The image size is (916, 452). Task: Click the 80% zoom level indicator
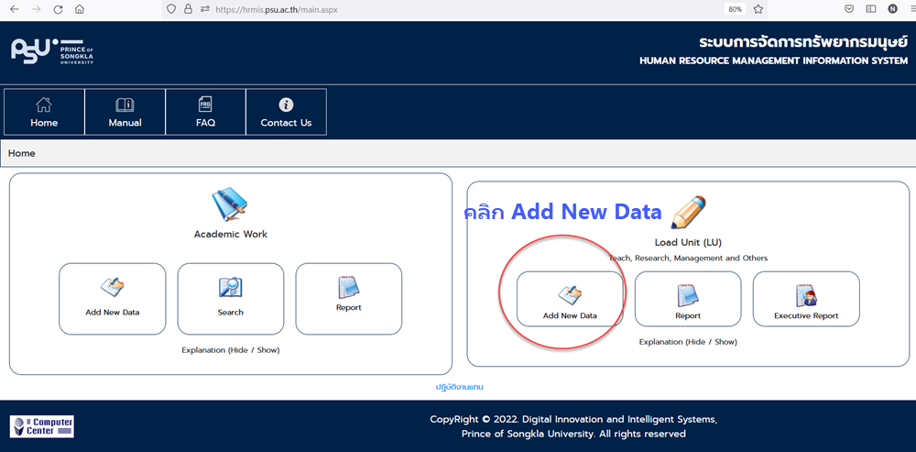click(735, 9)
